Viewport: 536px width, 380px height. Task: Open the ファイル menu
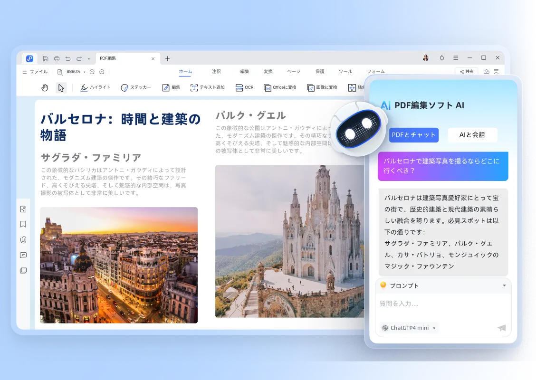tap(35, 72)
